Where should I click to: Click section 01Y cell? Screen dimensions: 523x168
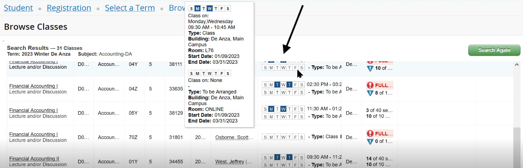pyautogui.click(x=133, y=162)
